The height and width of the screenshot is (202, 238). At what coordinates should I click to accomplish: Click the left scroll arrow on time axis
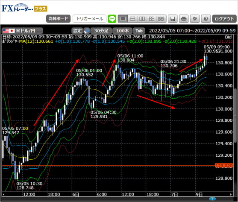tap(3, 194)
